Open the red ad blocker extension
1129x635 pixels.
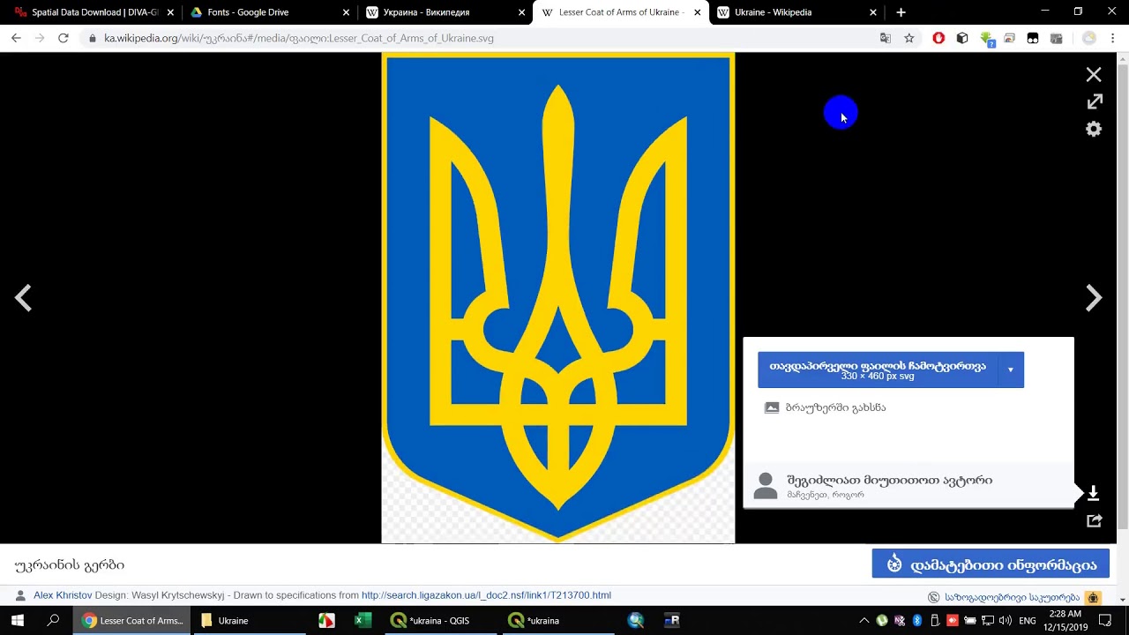(938, 38)
